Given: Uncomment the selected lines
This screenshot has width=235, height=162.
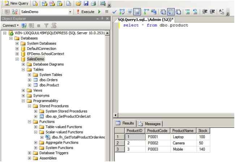Looking at the screenshot, I should click(x=195, y=12).
